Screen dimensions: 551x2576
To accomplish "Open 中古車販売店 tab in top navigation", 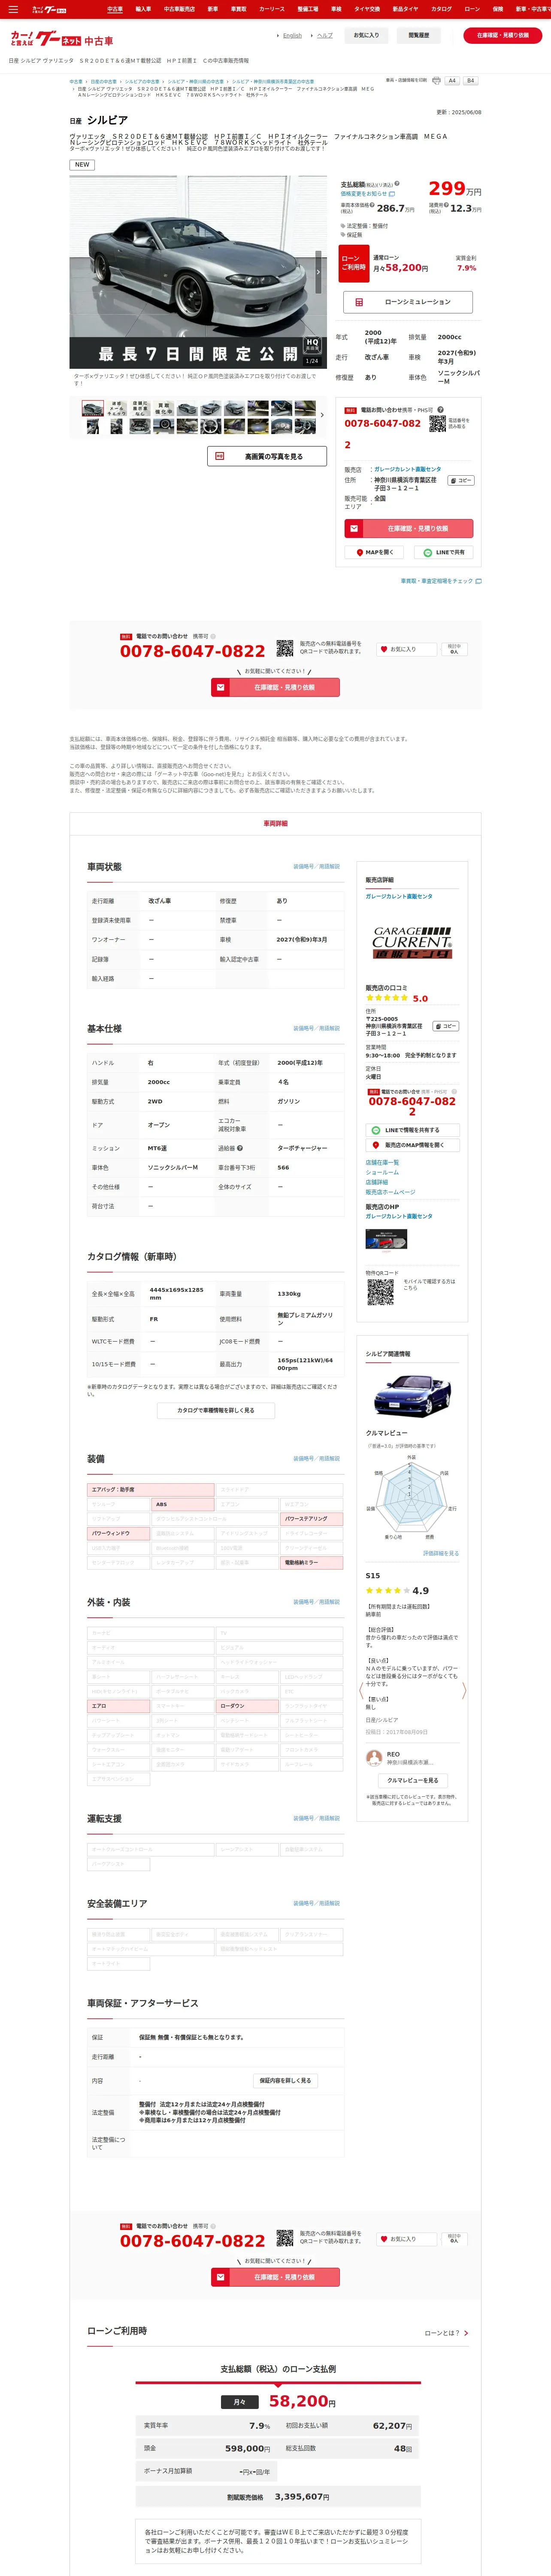I will 179,9.
